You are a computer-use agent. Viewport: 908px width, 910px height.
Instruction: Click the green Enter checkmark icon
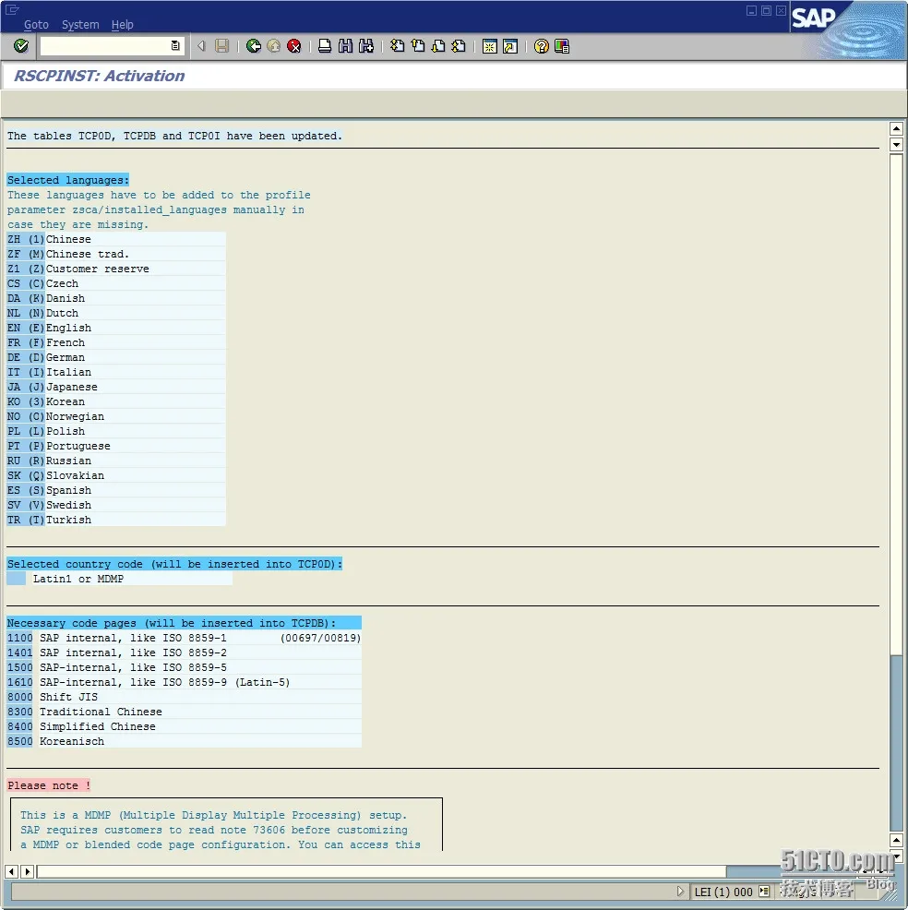click(x=21, y=46)
